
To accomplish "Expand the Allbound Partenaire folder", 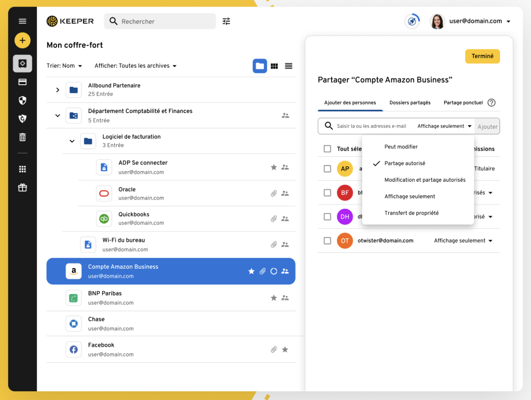I will (x=58, y=90).
